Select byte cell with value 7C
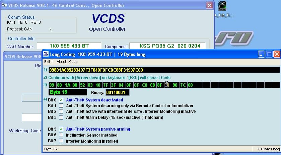 click(x=183, y=85)
